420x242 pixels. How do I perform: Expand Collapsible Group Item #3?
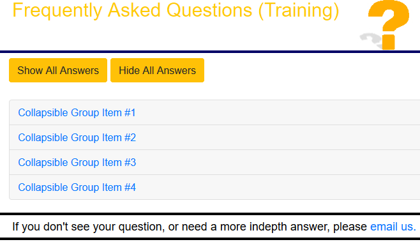coord(77,162)
